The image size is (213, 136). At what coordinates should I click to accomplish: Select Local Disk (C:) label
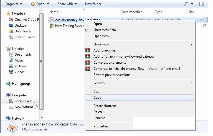coord(25,101)
